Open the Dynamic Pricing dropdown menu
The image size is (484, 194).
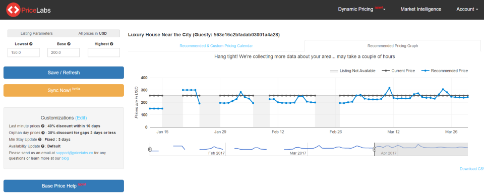pos(361,9)
